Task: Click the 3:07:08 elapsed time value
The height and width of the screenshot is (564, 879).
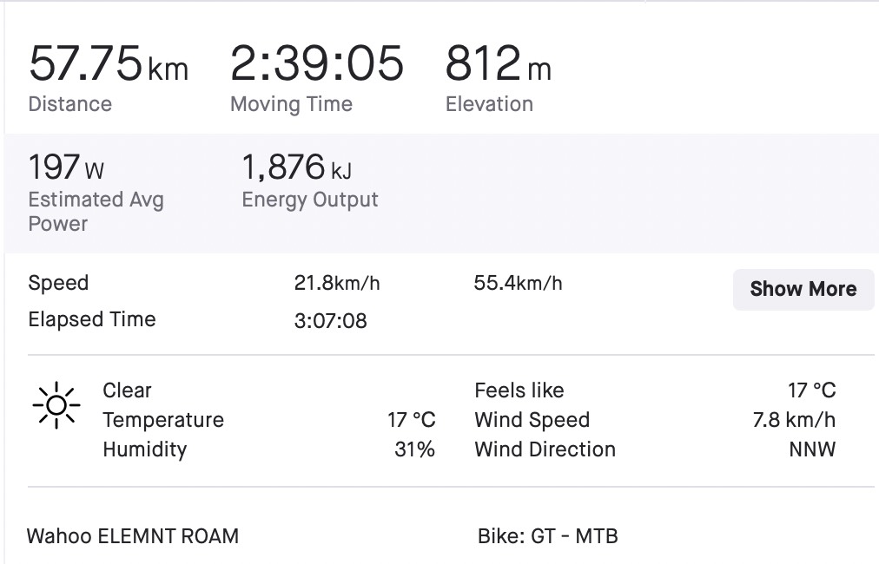Action: coord(330,321)
